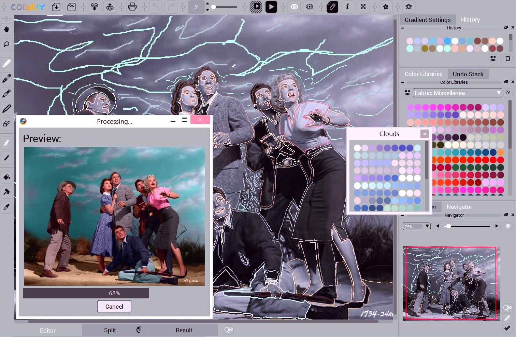Click the brush size input field showing 2

(196, 7)
